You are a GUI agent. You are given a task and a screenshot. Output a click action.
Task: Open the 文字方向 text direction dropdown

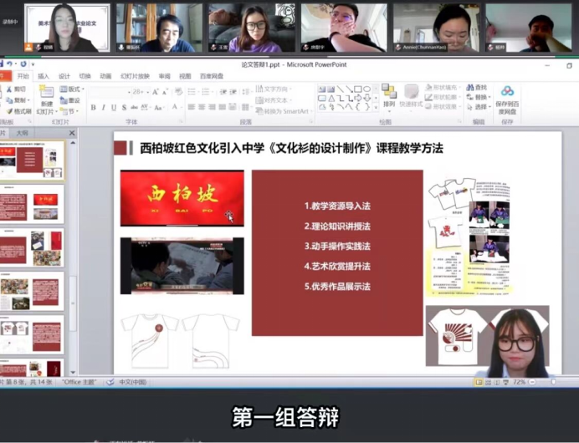[x=274, y=89]
